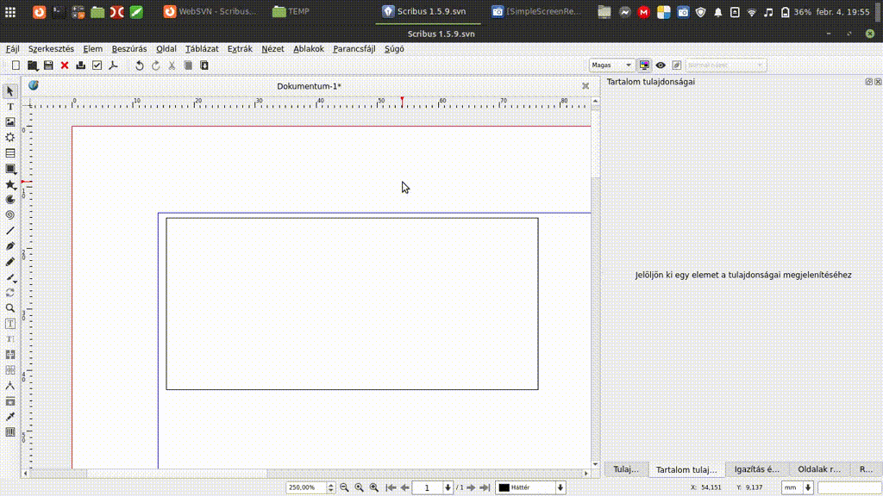This screenshot has height=496, width=883.
Task: Toggle preview mode eye icon
Action: click(x=661, y=65)
